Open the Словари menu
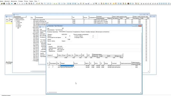The width and height of the screenshot is (171, 96). click(21, 1)
